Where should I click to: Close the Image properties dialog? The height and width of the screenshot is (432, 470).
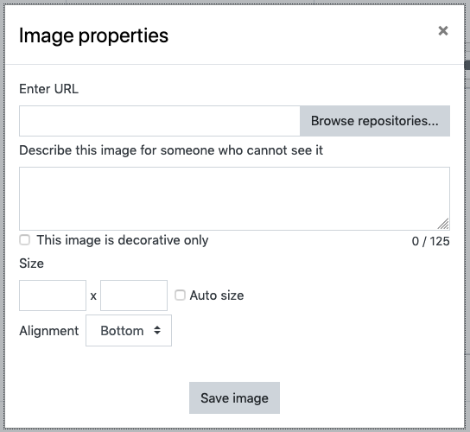442,30
